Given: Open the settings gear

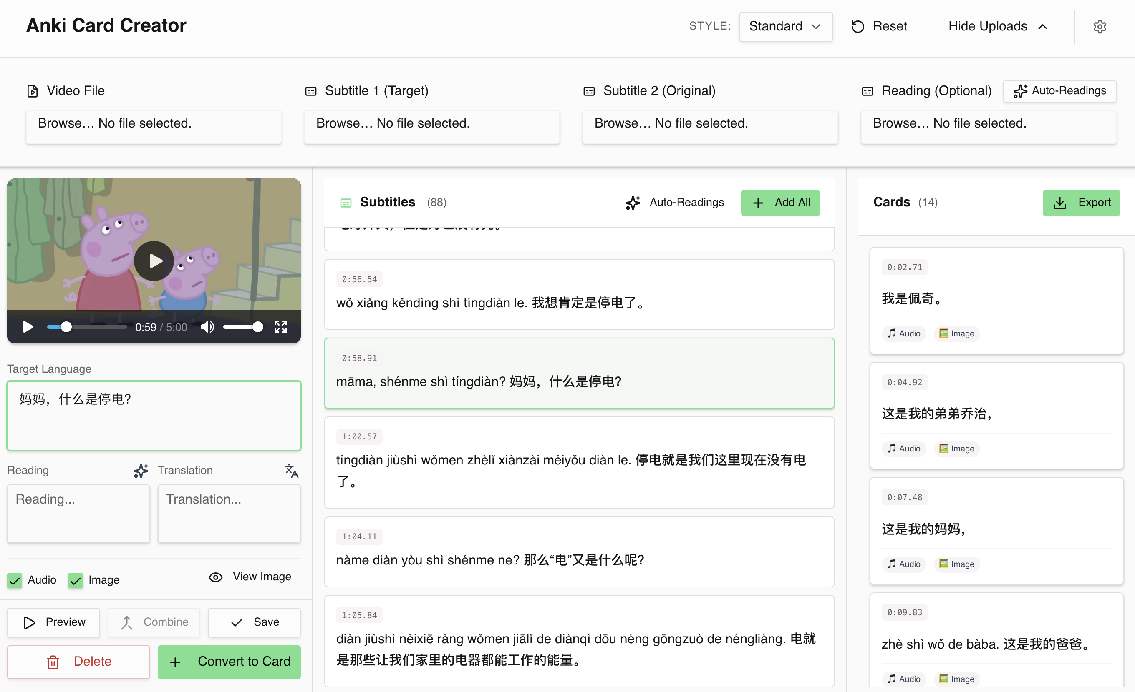Looking at the screenshot, I should 1100,26.
